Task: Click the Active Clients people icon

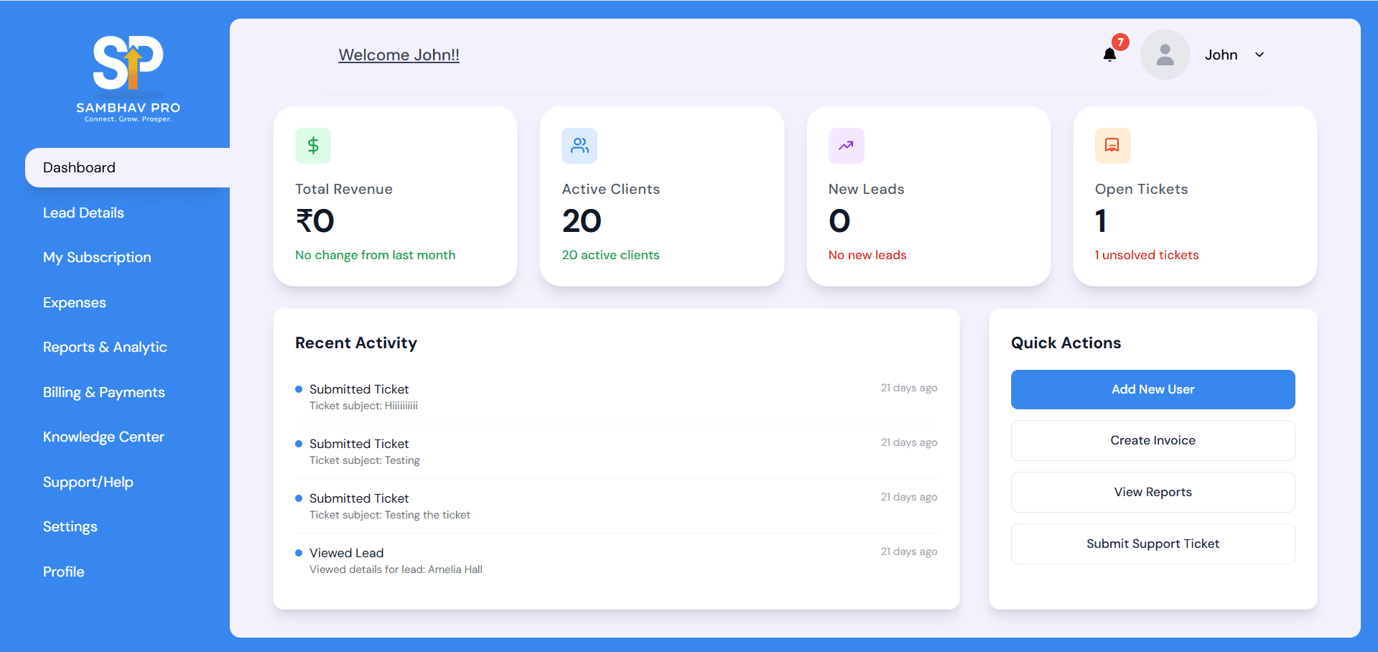Action: [x=579, y=145]
